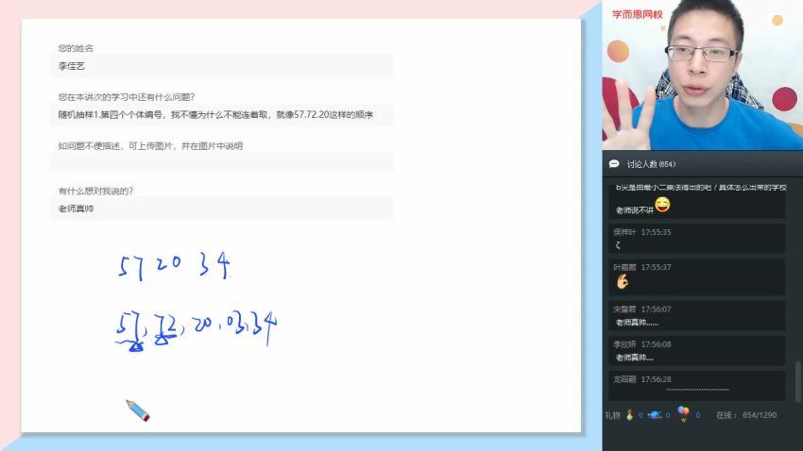The height and width of the screenshot is (451, 803).
Task: Open the 讨论人数 (654) discussion header
Action: point(703,164)
